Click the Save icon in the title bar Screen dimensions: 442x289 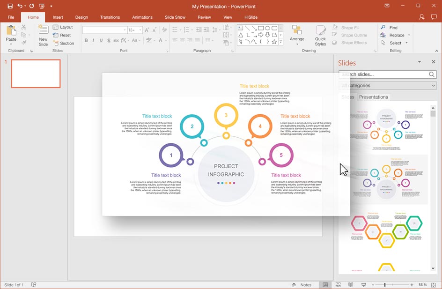10,6
